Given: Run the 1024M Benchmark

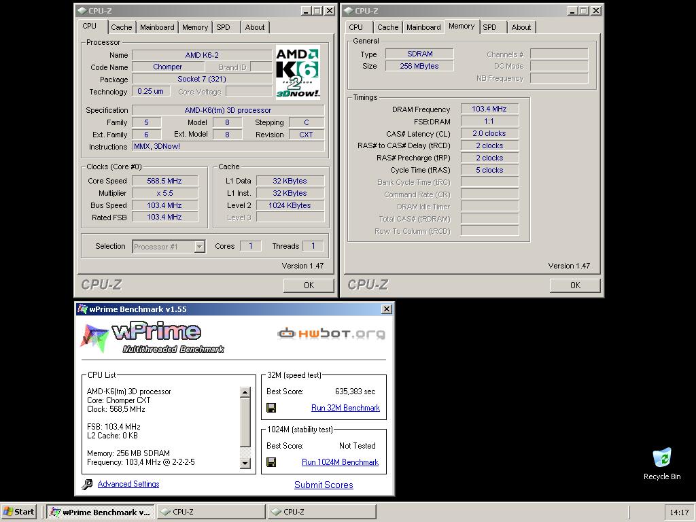Looking at the screenshot, I should (340, 462).
